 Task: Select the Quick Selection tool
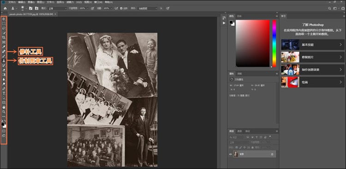point(4,33)
